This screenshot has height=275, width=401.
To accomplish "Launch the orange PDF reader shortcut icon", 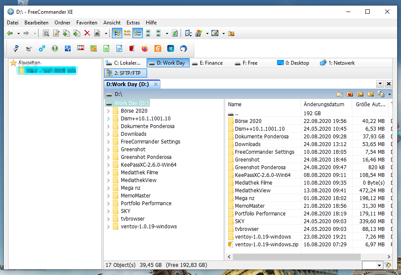I will click(x=158, y=48).
